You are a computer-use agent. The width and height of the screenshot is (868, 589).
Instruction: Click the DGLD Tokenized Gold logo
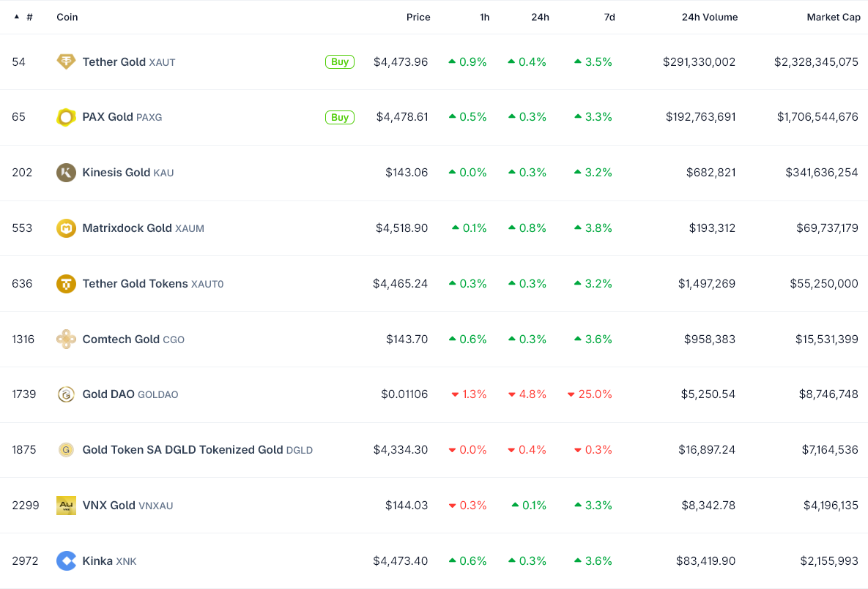[x=66, y=450]
